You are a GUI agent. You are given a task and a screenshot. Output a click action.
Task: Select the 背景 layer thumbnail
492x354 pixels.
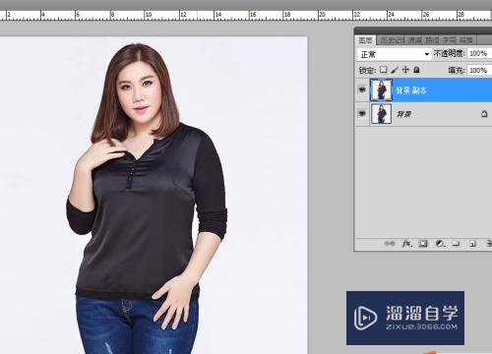tap(381, 114)
